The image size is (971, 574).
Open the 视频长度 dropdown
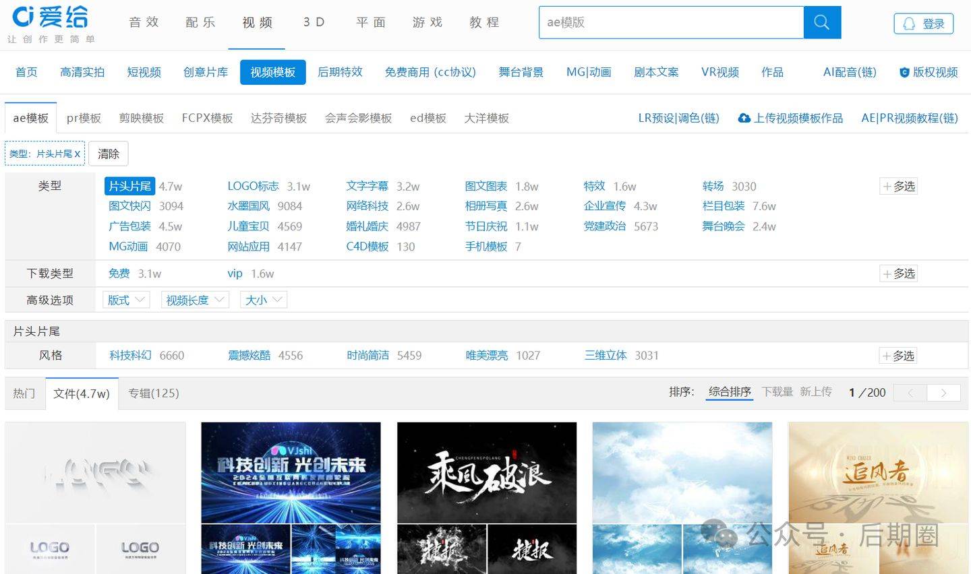194,299
